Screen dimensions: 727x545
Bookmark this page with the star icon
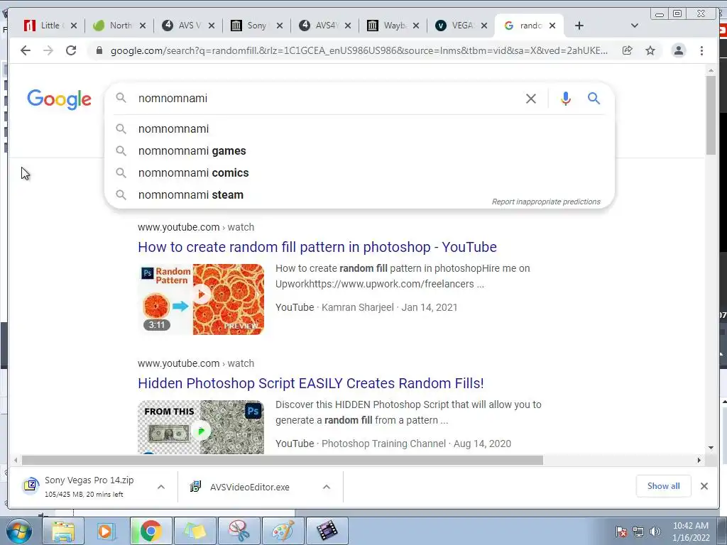650,50
